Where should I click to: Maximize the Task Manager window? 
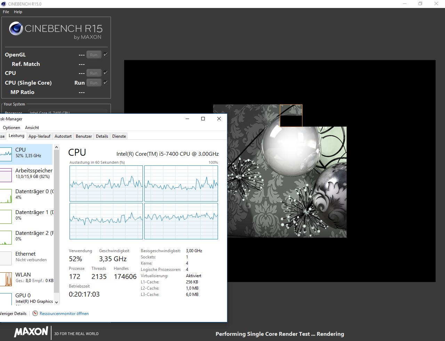pos(203,119)
